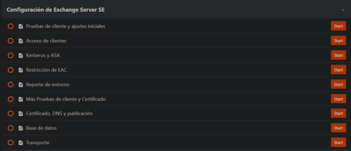Click the document icon next to Acceso de clientes
The height and width of the screenshot is (151, 351).
click(x=21, y=41)
